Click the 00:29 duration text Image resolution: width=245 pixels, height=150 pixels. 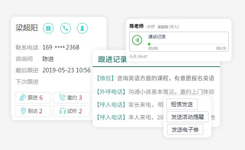221,48
